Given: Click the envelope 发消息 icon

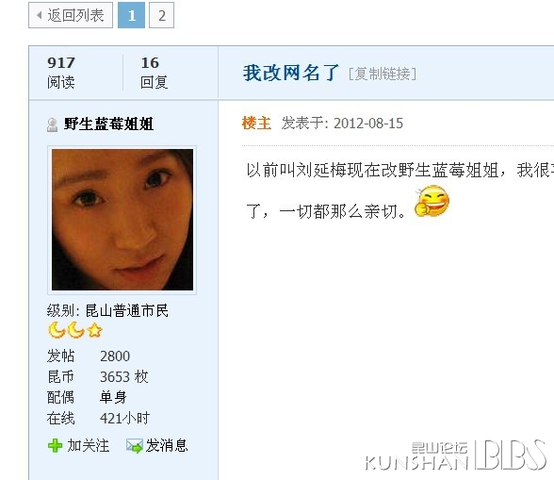Looking at the screenshot, I should pos(134,446).
